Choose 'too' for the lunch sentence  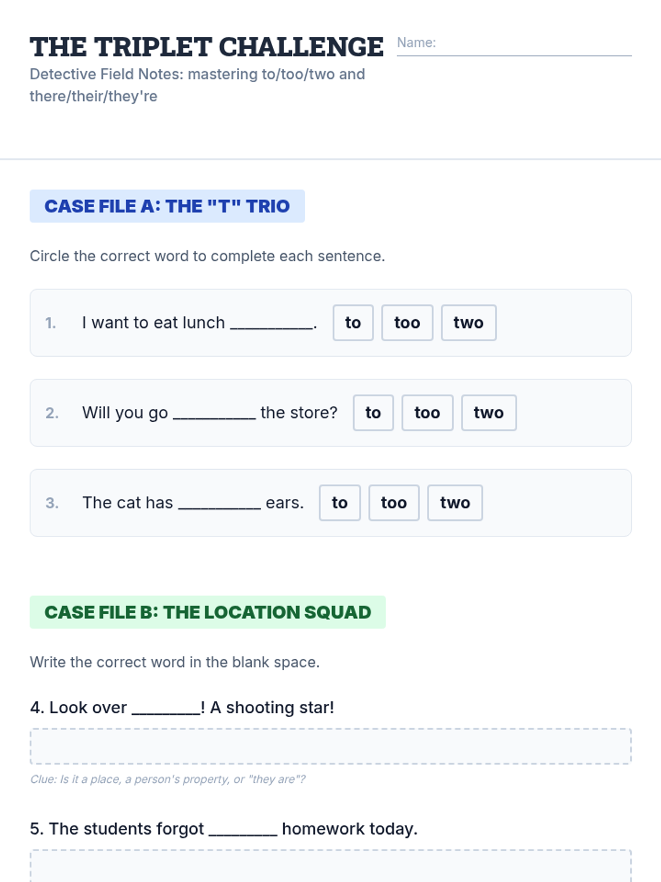(407, 323)
